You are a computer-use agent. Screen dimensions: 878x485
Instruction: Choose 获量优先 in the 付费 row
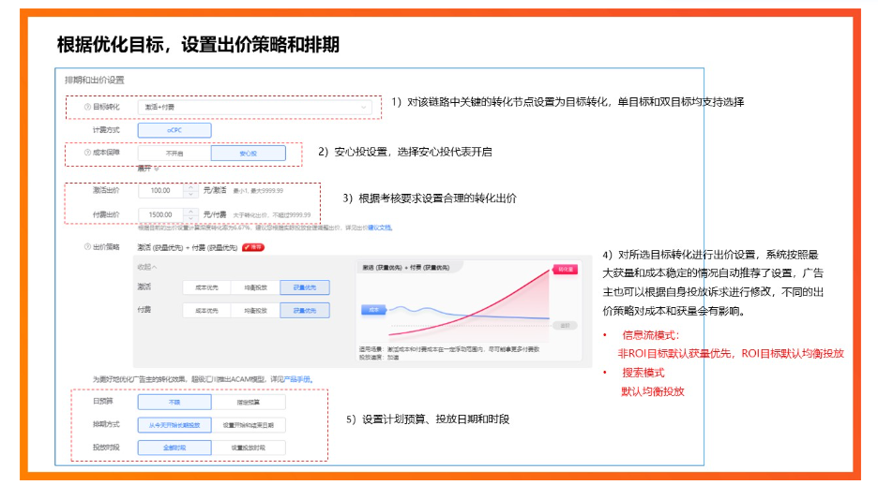(305, 311)
